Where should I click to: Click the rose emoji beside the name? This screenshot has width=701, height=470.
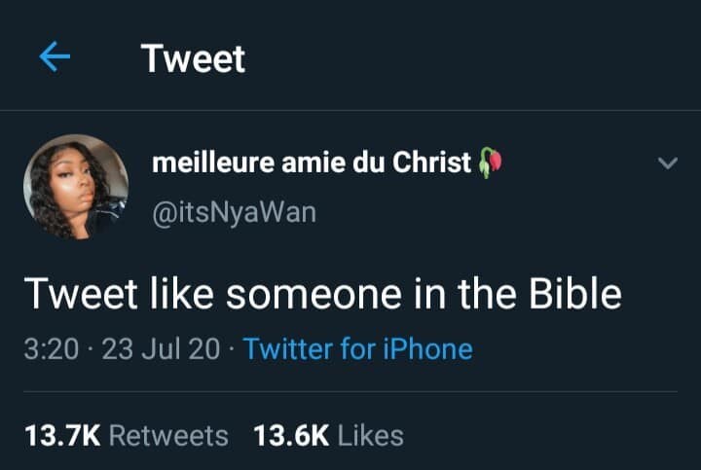pyautogui.click(x=489, y=164)
